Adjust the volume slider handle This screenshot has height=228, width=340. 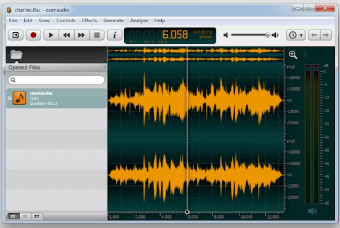click(x=268, y=35)
